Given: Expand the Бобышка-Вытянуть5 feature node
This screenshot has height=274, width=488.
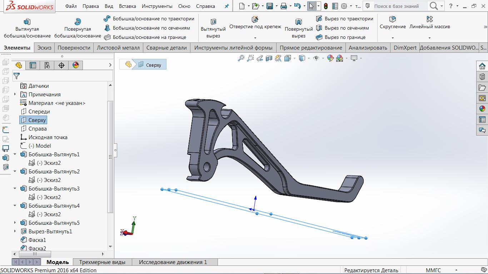Looking at the screenshot, I should coord(15,223).
